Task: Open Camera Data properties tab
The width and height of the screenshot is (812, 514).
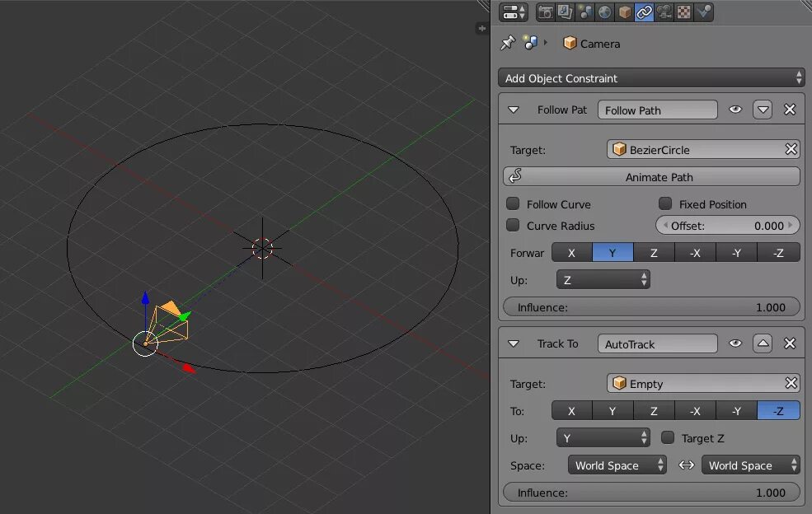Action: coord(664,12)
